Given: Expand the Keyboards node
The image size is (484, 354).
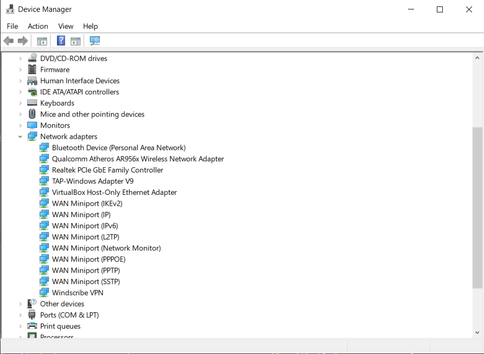Looking at the screenshot, I should coord(20,103).
